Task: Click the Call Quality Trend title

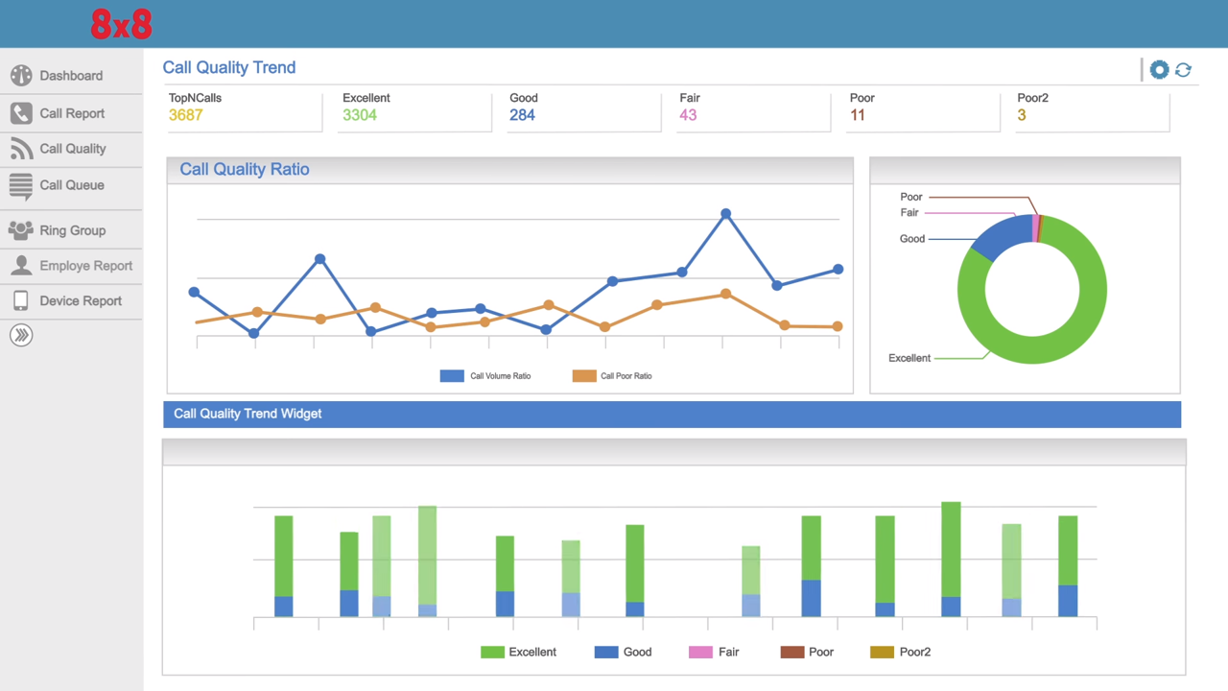Action: 229,67
